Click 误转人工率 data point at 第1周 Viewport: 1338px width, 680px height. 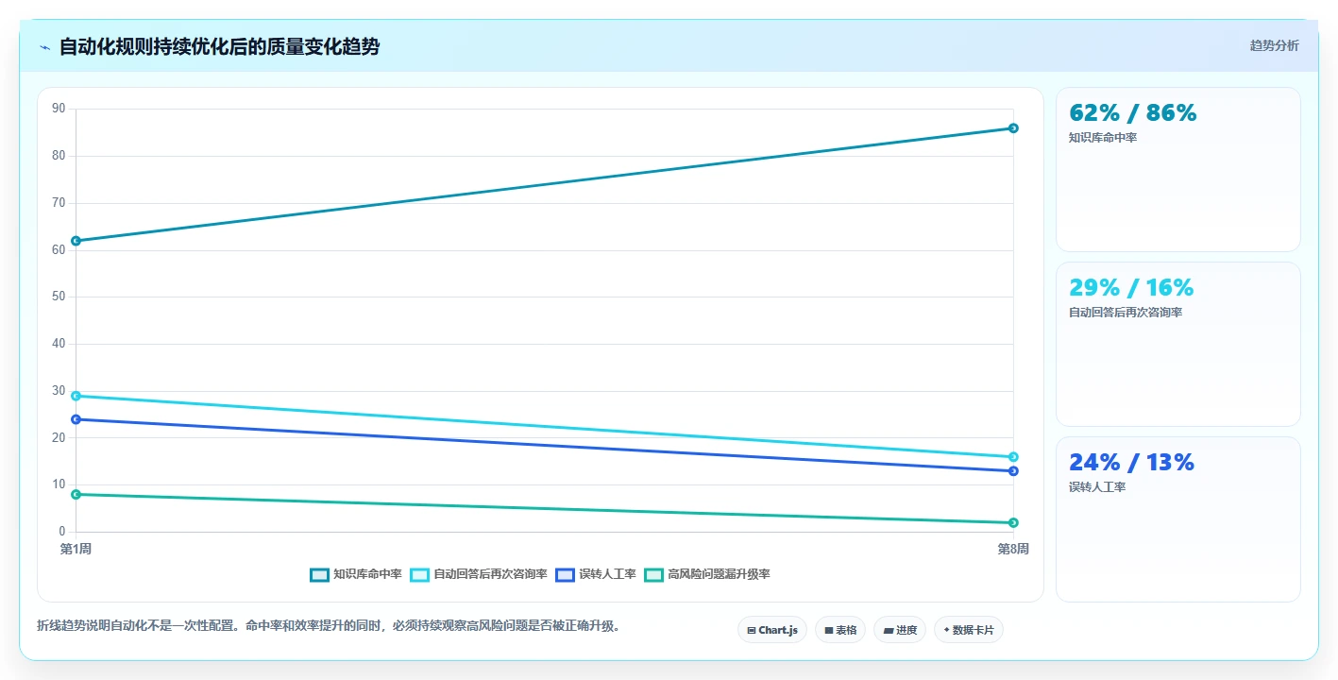click(x=76, y=419)
